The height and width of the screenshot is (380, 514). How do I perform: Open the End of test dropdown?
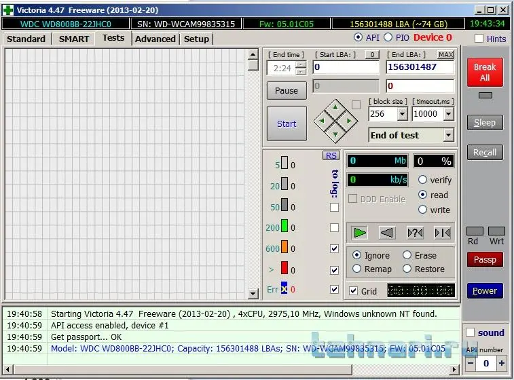448,135
